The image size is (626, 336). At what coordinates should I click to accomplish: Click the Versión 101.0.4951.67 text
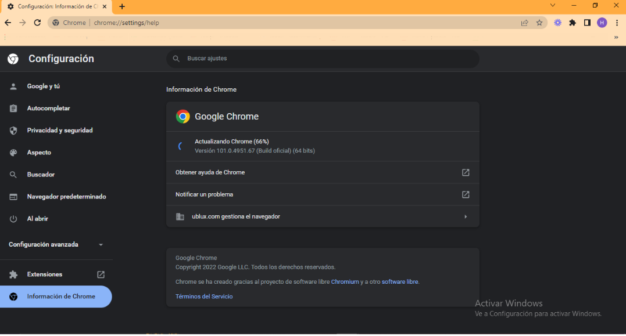[x=255, y=151]
